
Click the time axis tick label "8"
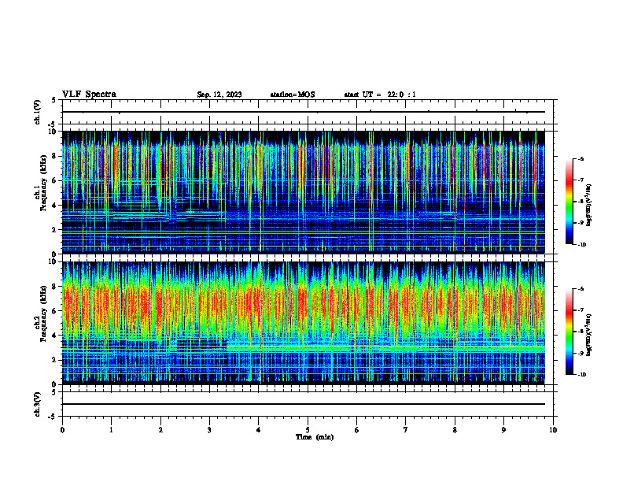[455, 430]
